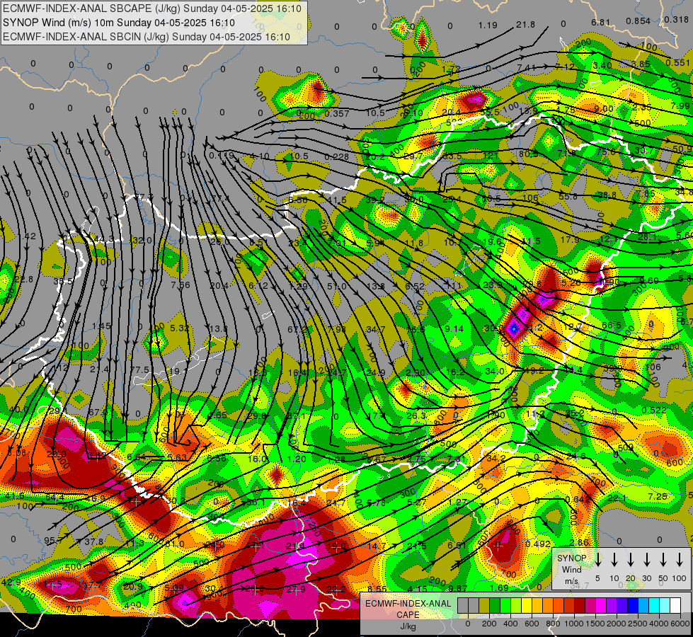Click the map value '37.8'
The height and width of the screenshot is (637, 693).
(93, 542)
